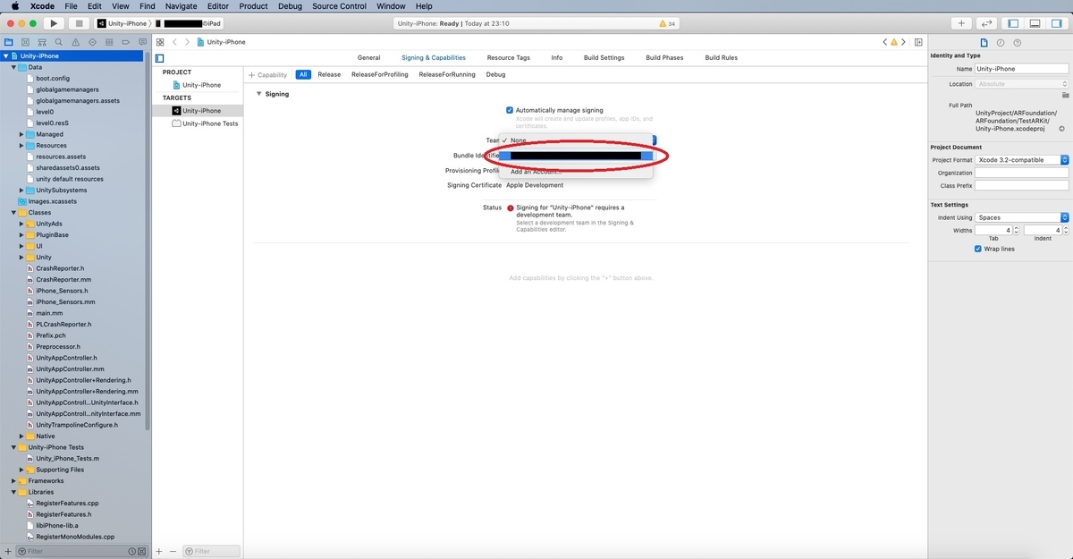The image size is (1073, 559).
Task: Run the project with the play button
Action: click(x=53, y=23)
